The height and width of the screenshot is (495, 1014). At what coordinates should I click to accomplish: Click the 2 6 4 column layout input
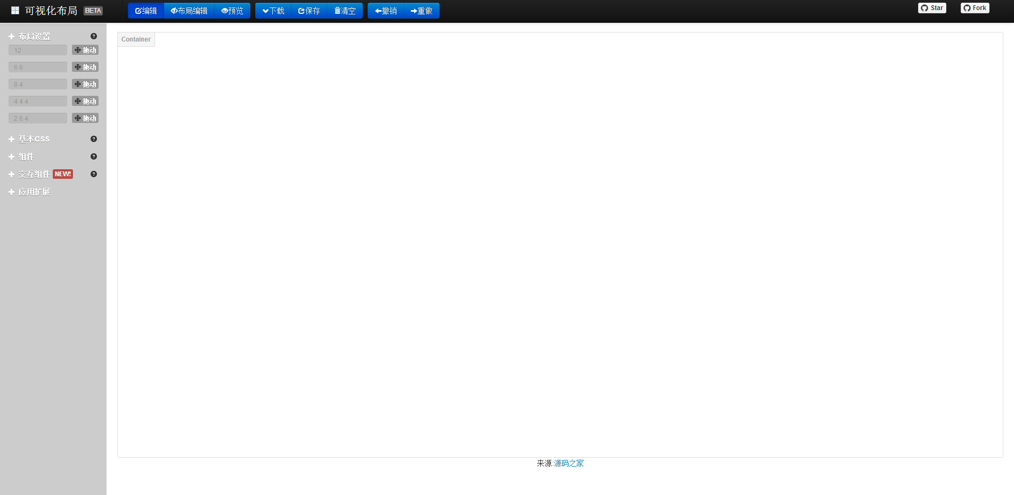click(38, 118)
